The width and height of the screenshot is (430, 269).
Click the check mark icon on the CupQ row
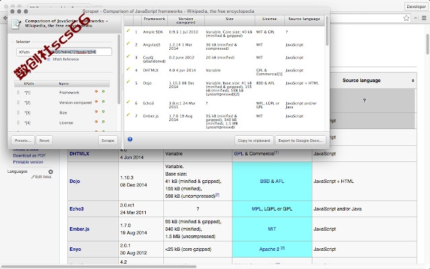tap(128, 56)
